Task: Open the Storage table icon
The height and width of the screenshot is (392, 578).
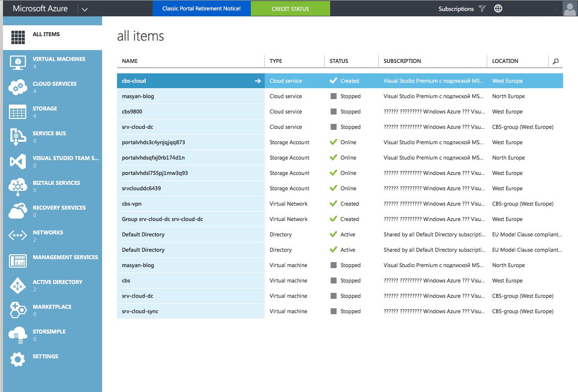Action: (18, 112)
